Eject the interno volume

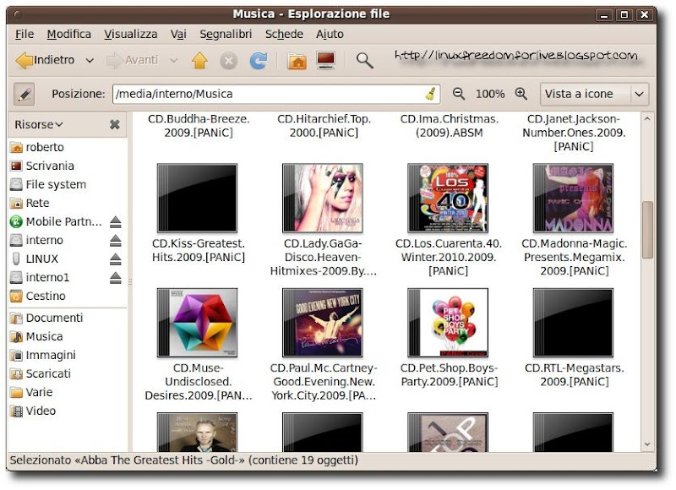[x=115, y=241]
